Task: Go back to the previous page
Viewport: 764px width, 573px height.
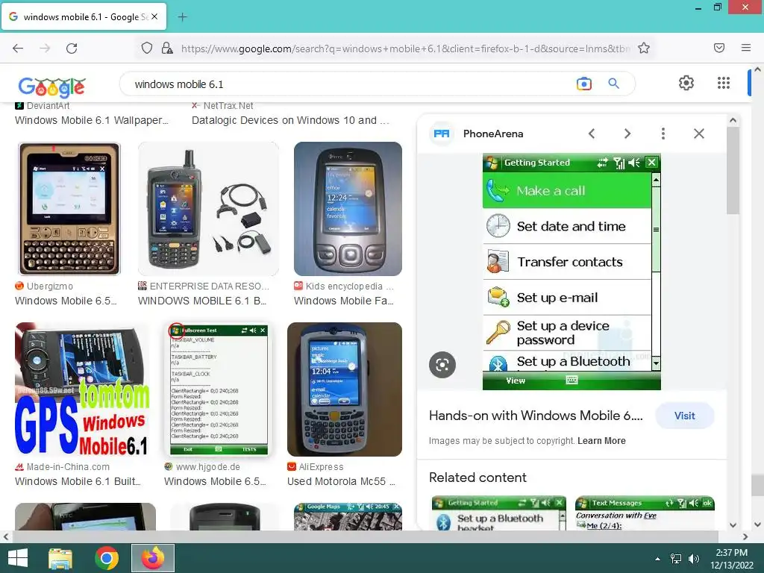Action: coord(18,48)
